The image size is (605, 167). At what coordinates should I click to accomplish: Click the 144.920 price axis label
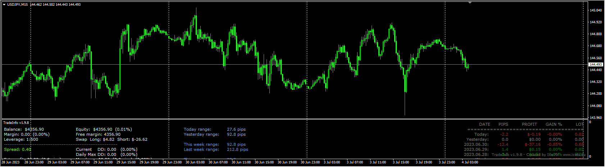pyautogui.click(x=596, y=22)
